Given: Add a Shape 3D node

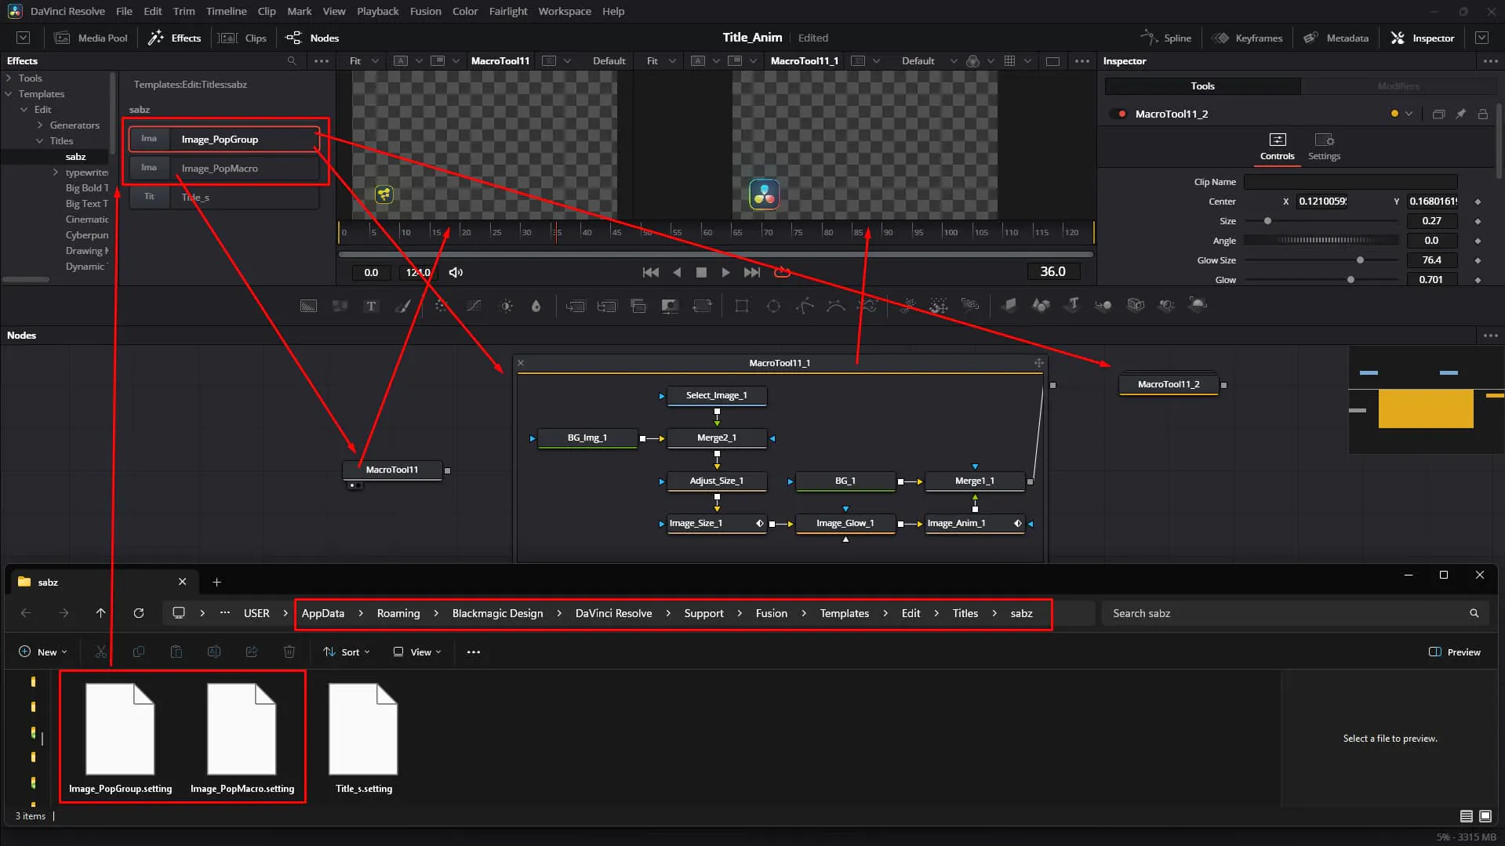Looking at the screenshot, I should pos(1041,306).
